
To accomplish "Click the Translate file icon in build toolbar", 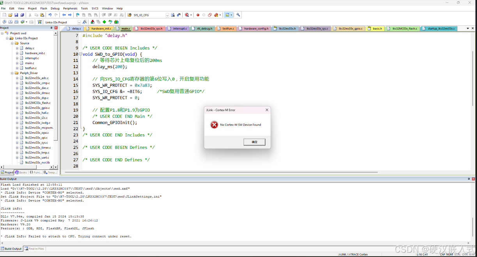I will pos(4,22).
